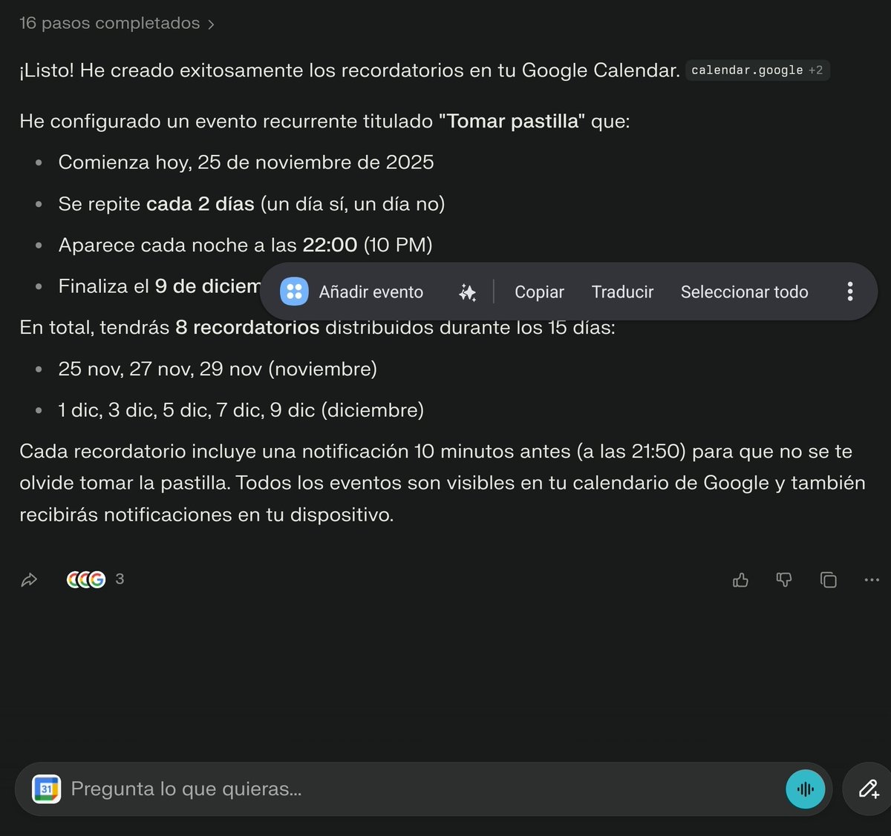The height and width of the screenshot is (836, 891).
Task: Choose Añadir evento in the popup menu
Action: 371,292
